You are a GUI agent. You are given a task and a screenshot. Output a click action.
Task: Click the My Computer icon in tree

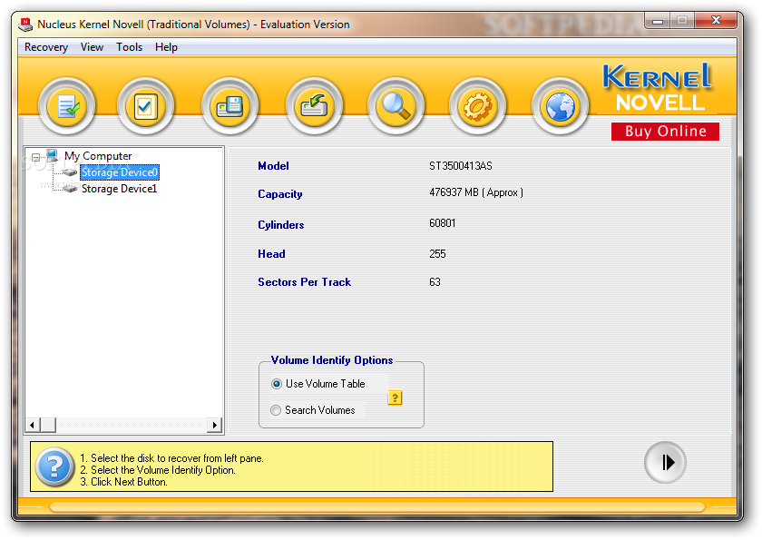pos(53,155)
